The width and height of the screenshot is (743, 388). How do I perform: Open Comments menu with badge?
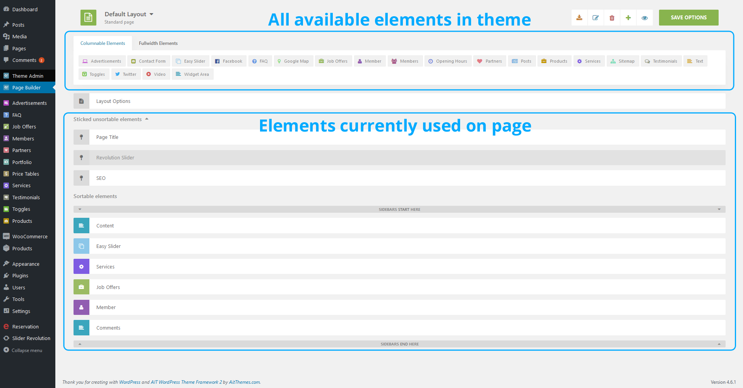coord(27,60)
